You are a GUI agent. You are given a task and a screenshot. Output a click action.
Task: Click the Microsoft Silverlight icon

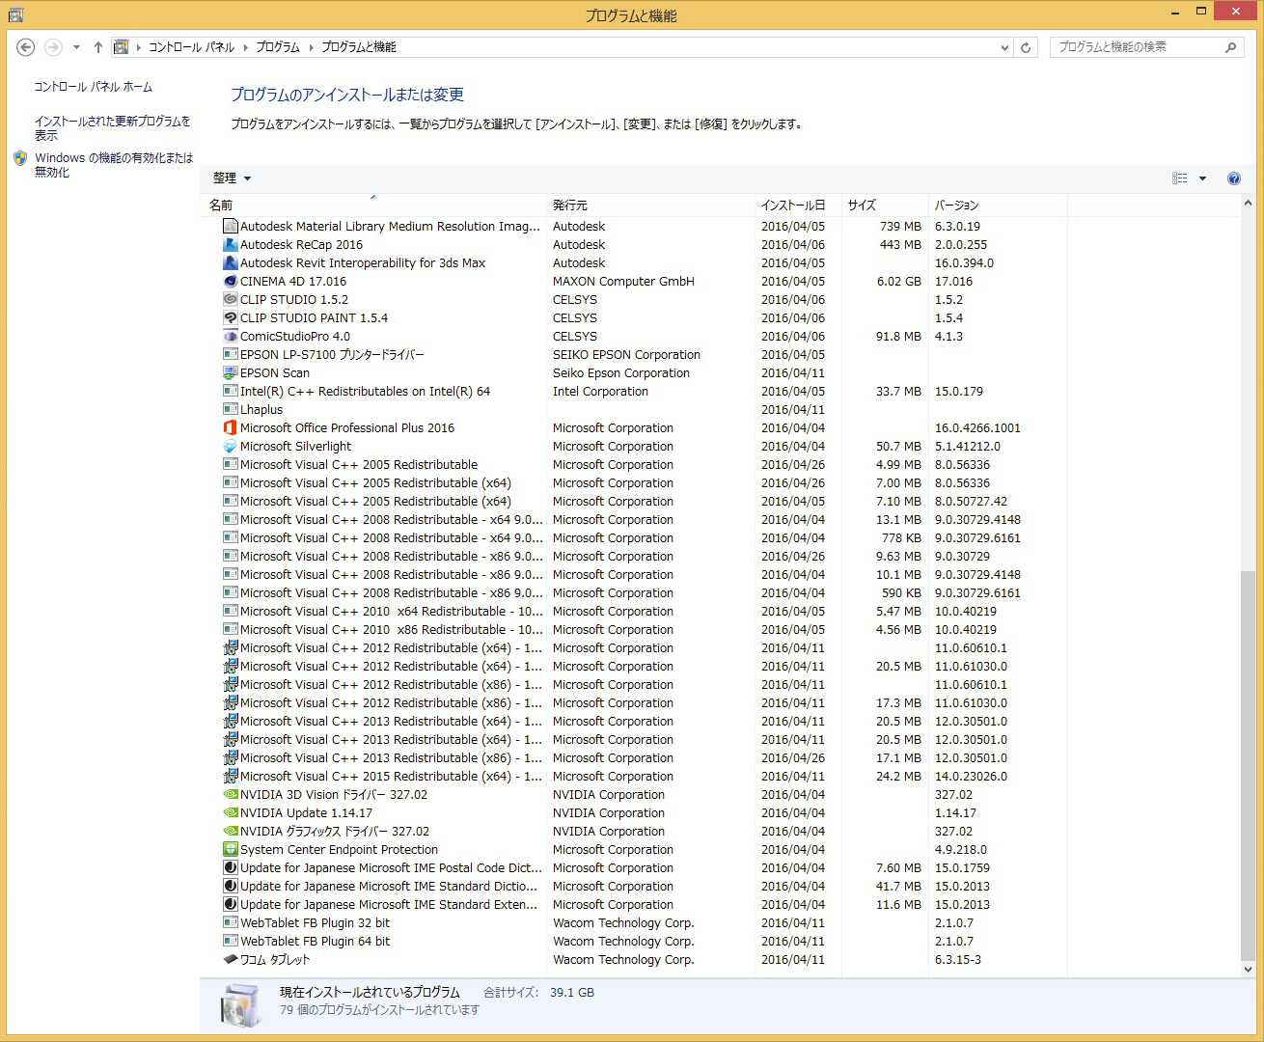point(230,447)
